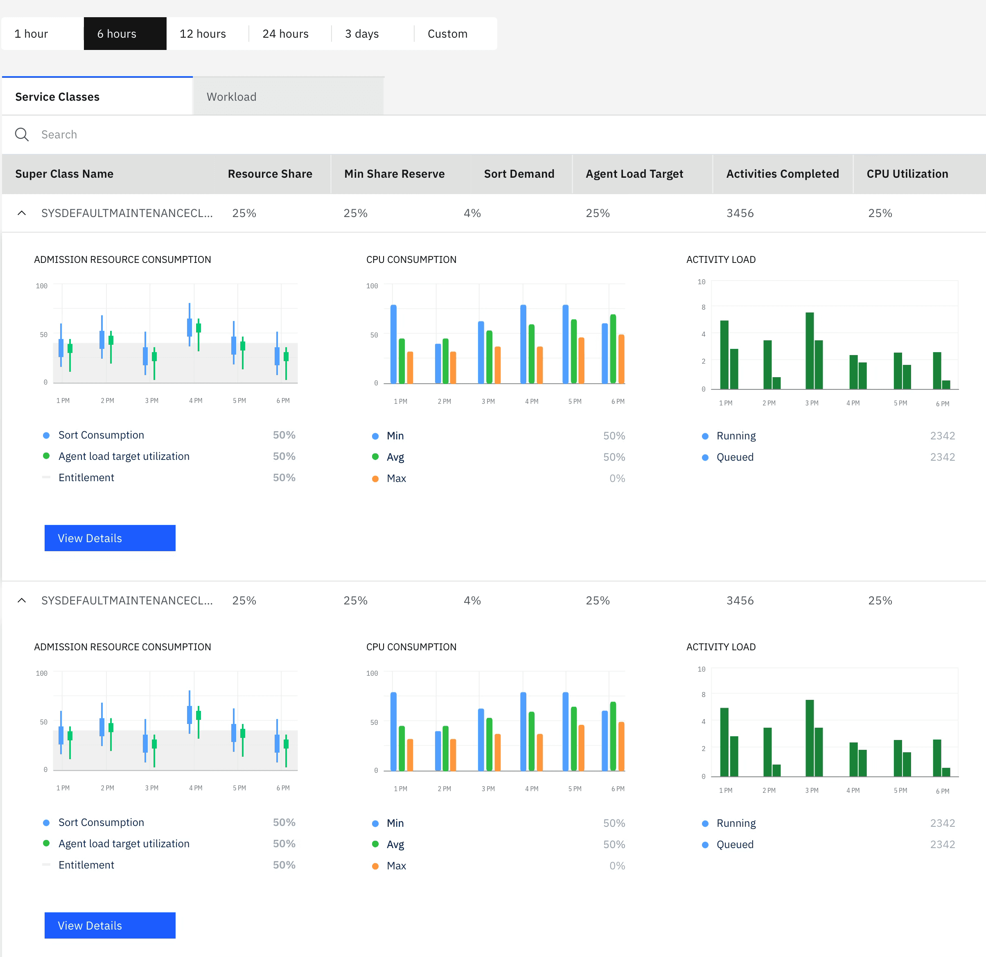Click the orange Max legend dot

coord(375,479)
